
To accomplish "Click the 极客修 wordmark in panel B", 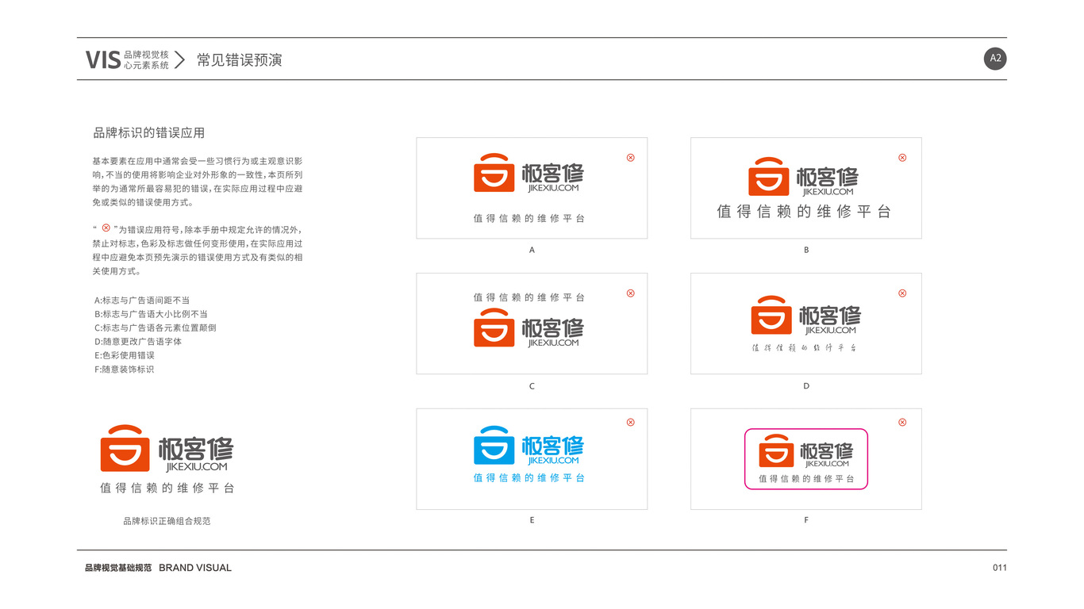I will pos(828,177).
